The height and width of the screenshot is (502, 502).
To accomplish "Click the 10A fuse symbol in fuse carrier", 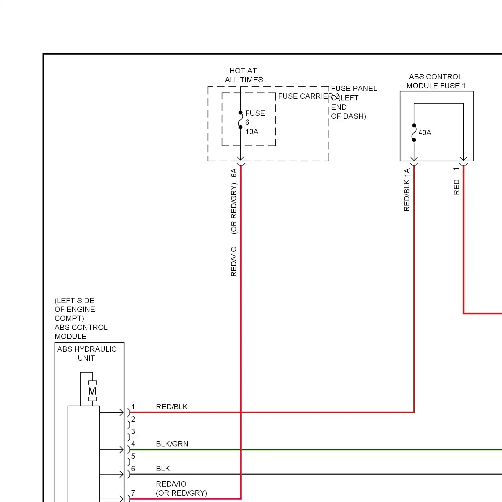I will click(240, 120).
